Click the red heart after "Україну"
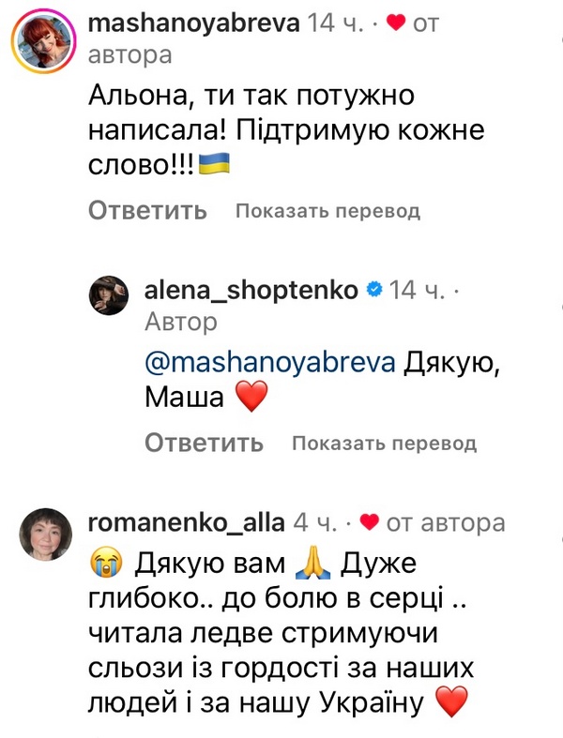Screen dimensions: 563x738 coord(451,702)
